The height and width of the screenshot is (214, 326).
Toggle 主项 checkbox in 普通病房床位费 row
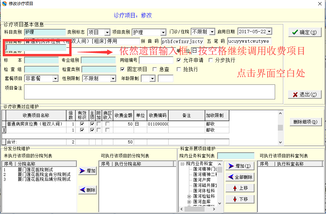pos(92,124)
